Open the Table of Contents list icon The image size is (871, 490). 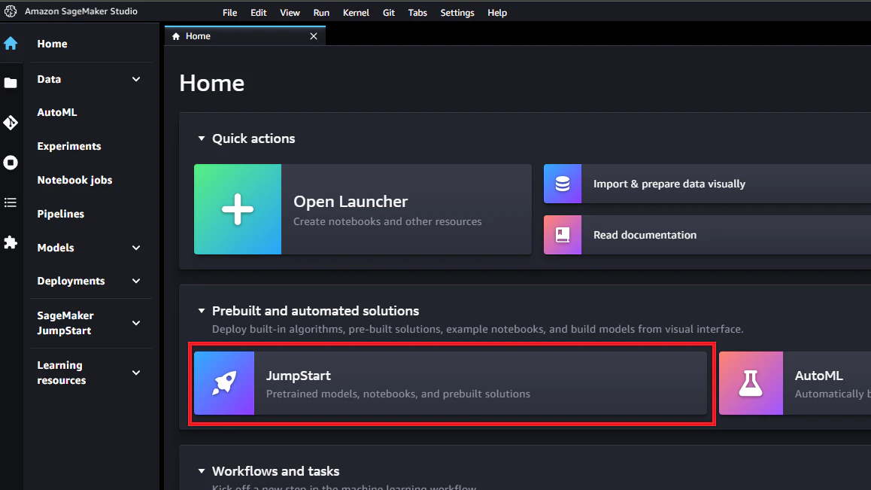click(11, 202)
